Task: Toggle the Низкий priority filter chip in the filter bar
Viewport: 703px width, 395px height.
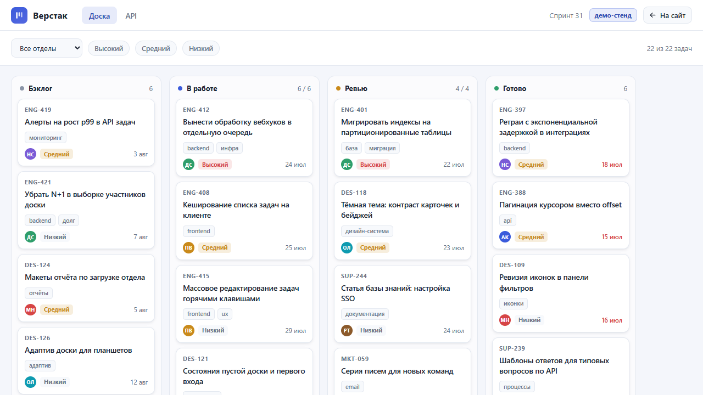Action: pyautogui.click(x=201, y=48)
